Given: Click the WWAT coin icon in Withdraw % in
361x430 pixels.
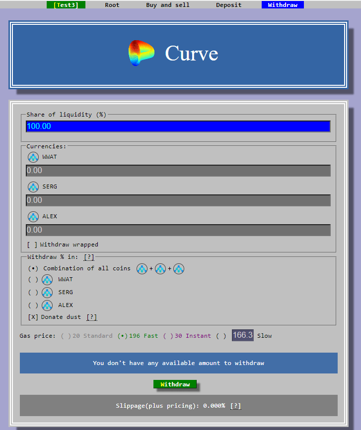Looking at the screenshot, I should click(47, 280).
